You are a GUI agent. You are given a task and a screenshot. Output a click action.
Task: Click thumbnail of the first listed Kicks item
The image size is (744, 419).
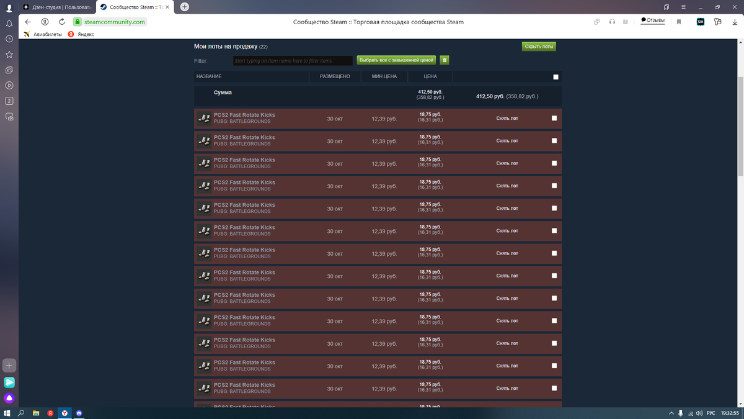coord(204,118)
